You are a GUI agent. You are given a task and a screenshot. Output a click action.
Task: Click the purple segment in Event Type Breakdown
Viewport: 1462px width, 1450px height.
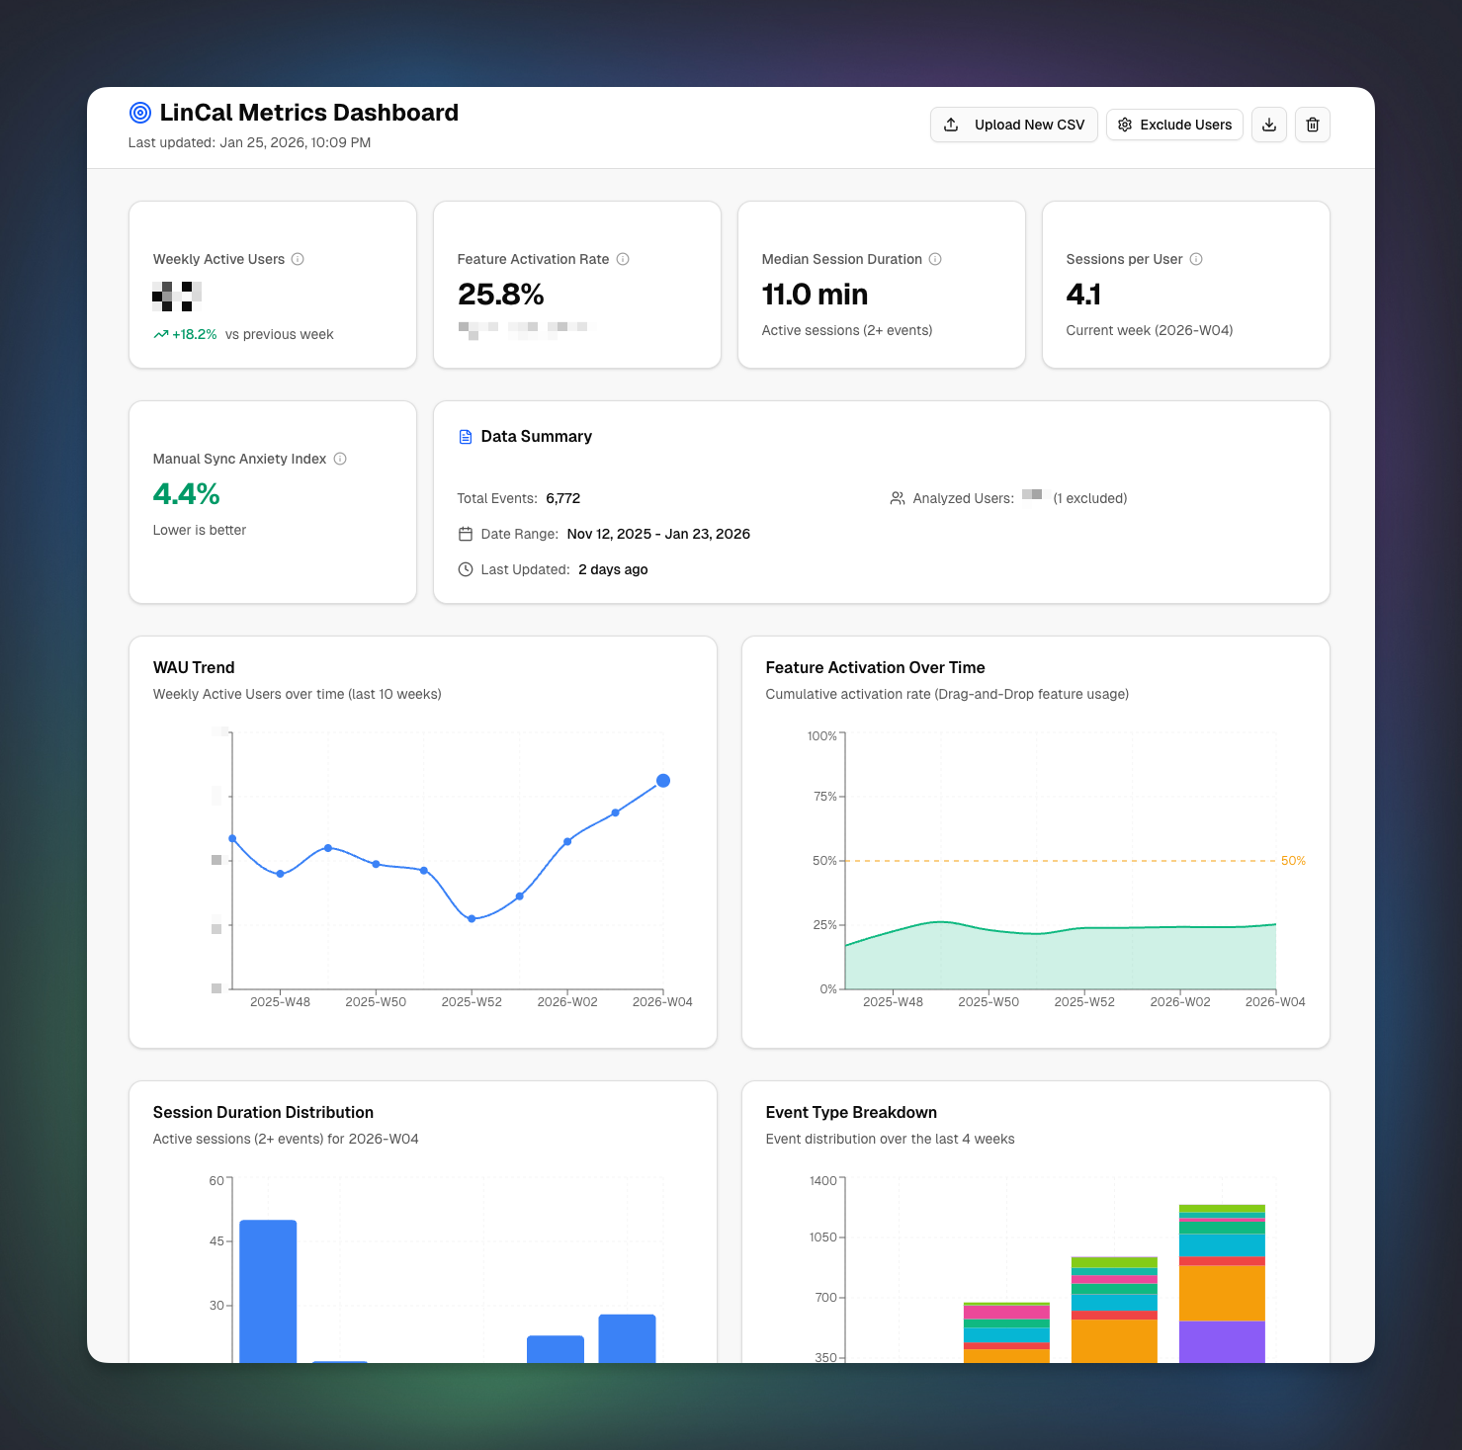click(x=1222, y=1341)
